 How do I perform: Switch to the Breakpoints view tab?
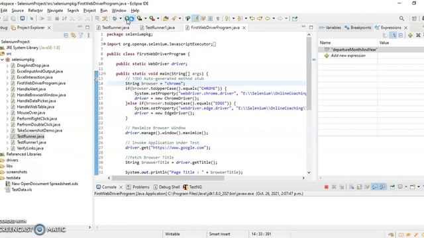pyautogui.click(x=358, y=28)
